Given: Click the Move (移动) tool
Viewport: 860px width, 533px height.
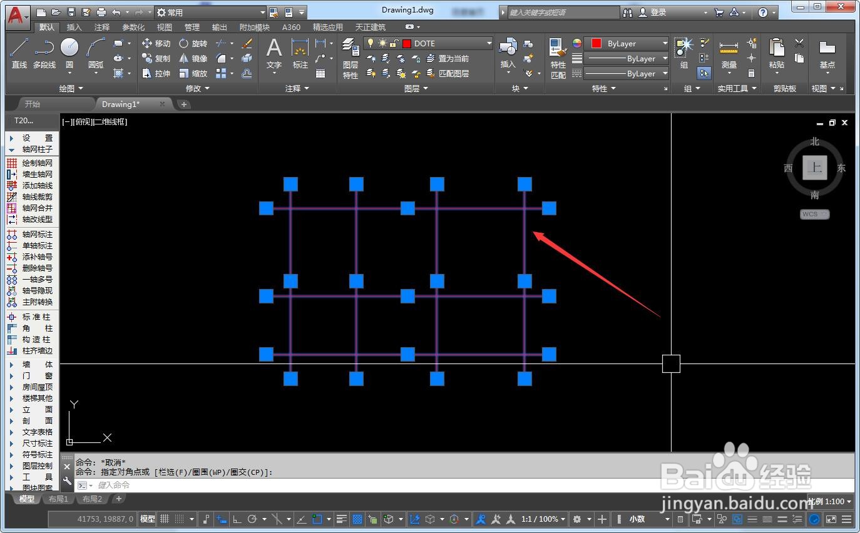Looking at the screenshot, I should point(156,43).
